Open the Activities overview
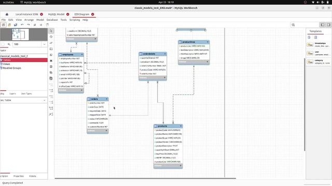332x186 pixels. click(x=8, y=2)
